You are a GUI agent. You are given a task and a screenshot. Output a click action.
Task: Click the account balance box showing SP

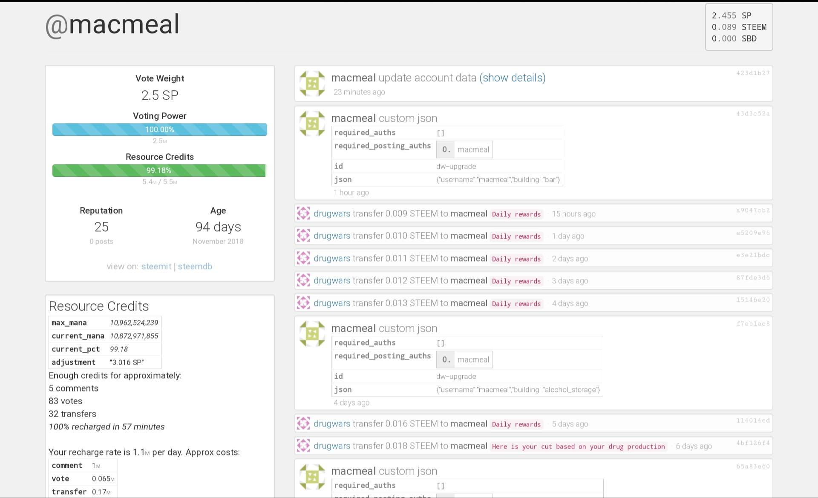point(739,27)
